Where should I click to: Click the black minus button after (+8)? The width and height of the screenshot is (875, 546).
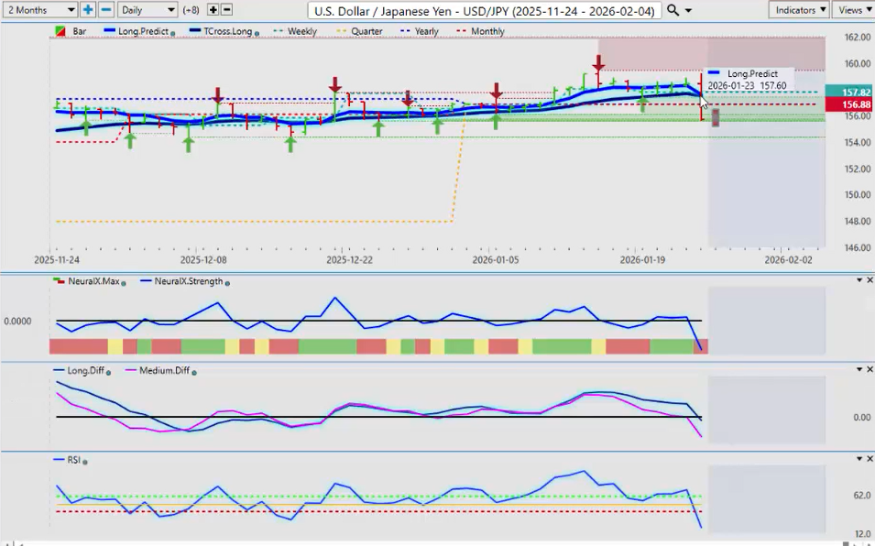(226, 9)
